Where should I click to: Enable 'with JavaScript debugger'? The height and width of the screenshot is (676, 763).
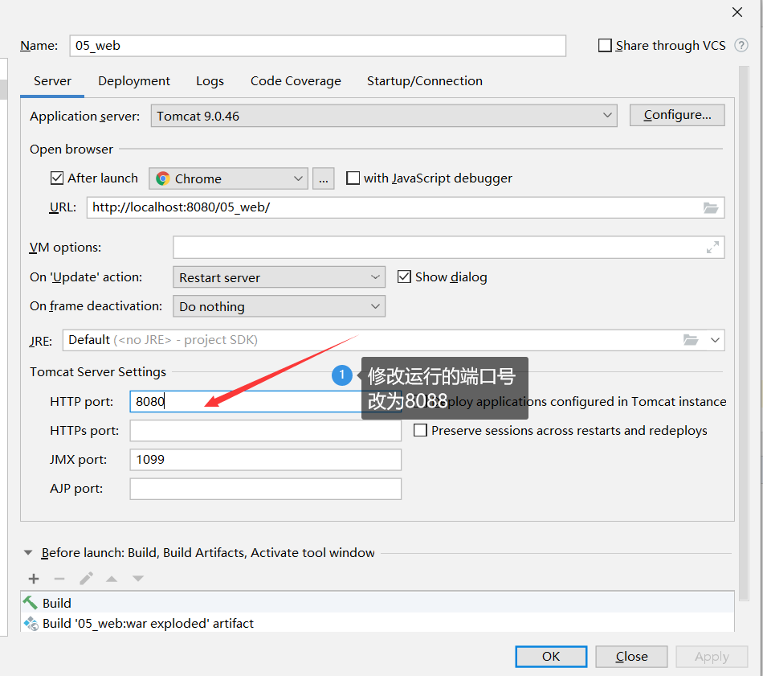(353, 178)
